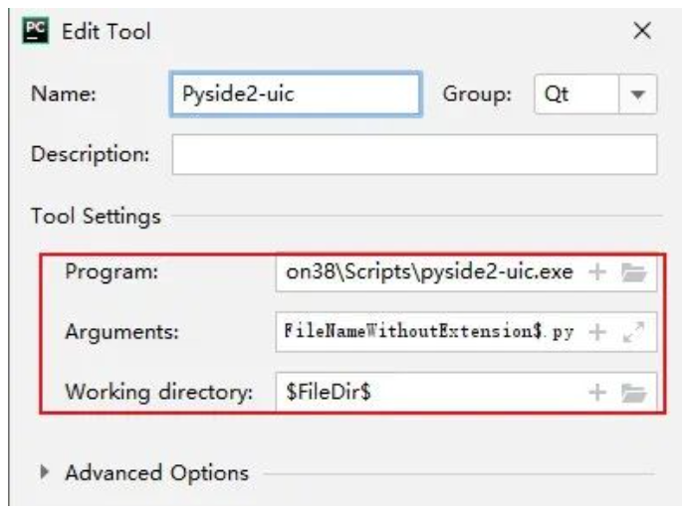Open the Group dropdown arrow

pyautogui.click(x=637, y=94)
